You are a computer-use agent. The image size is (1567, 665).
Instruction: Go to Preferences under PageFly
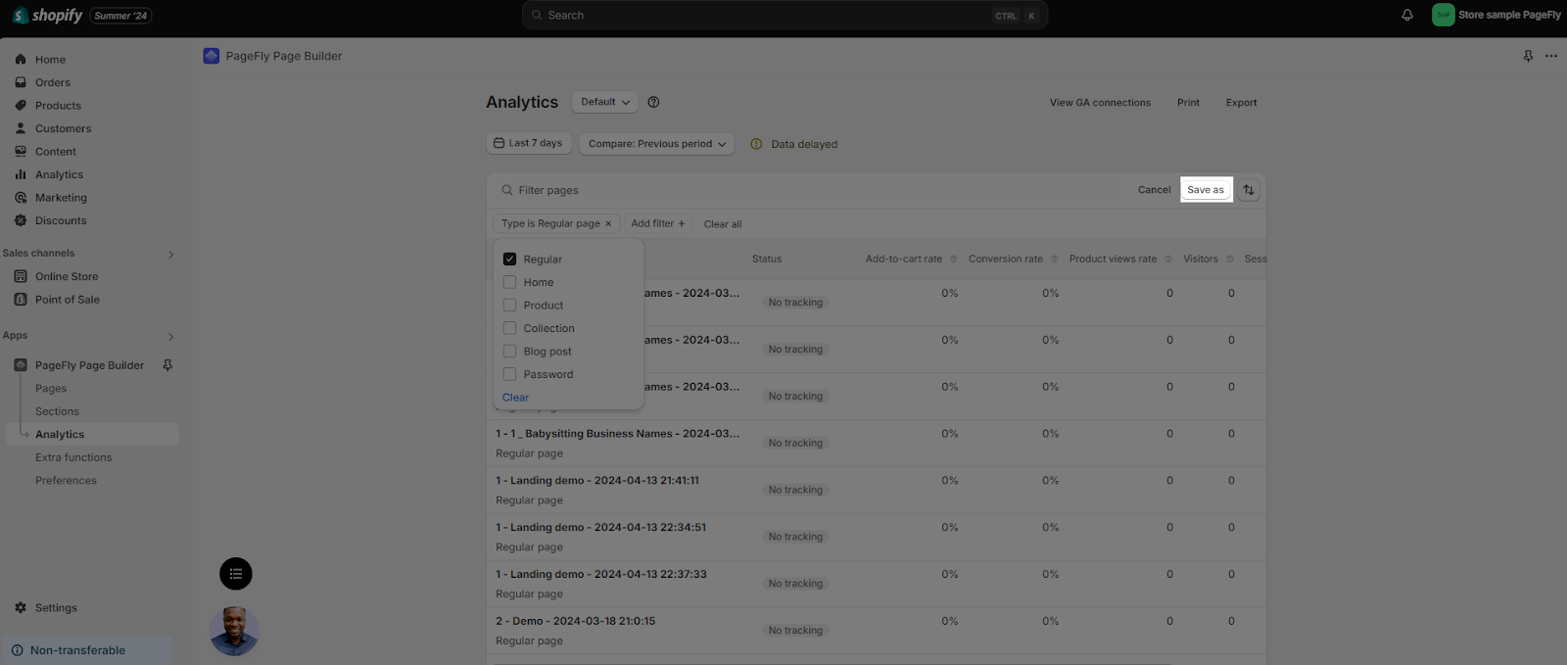[66, 481]
